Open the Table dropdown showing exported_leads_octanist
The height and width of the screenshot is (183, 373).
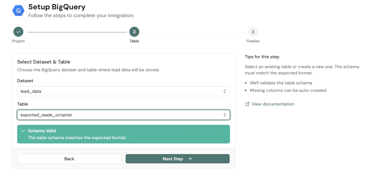[x=123, y=115]
